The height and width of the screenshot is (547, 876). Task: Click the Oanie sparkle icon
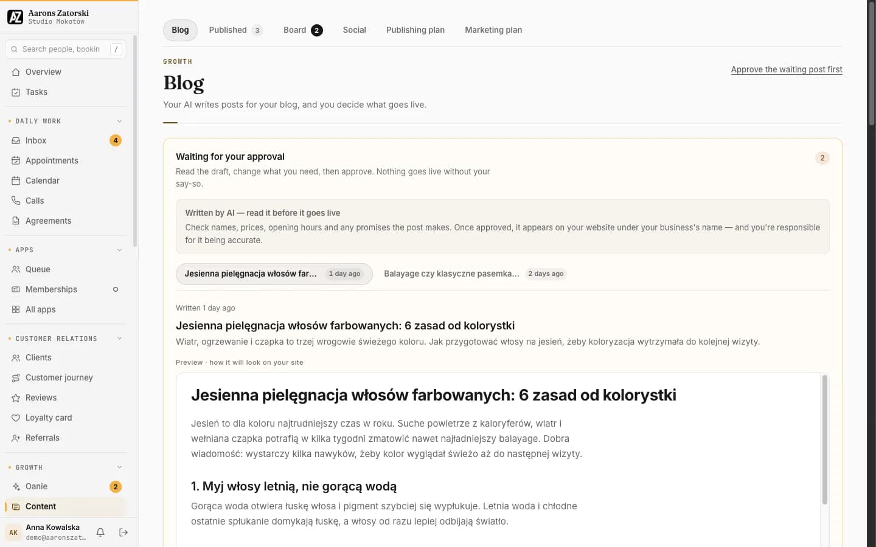tap(16, 486)
